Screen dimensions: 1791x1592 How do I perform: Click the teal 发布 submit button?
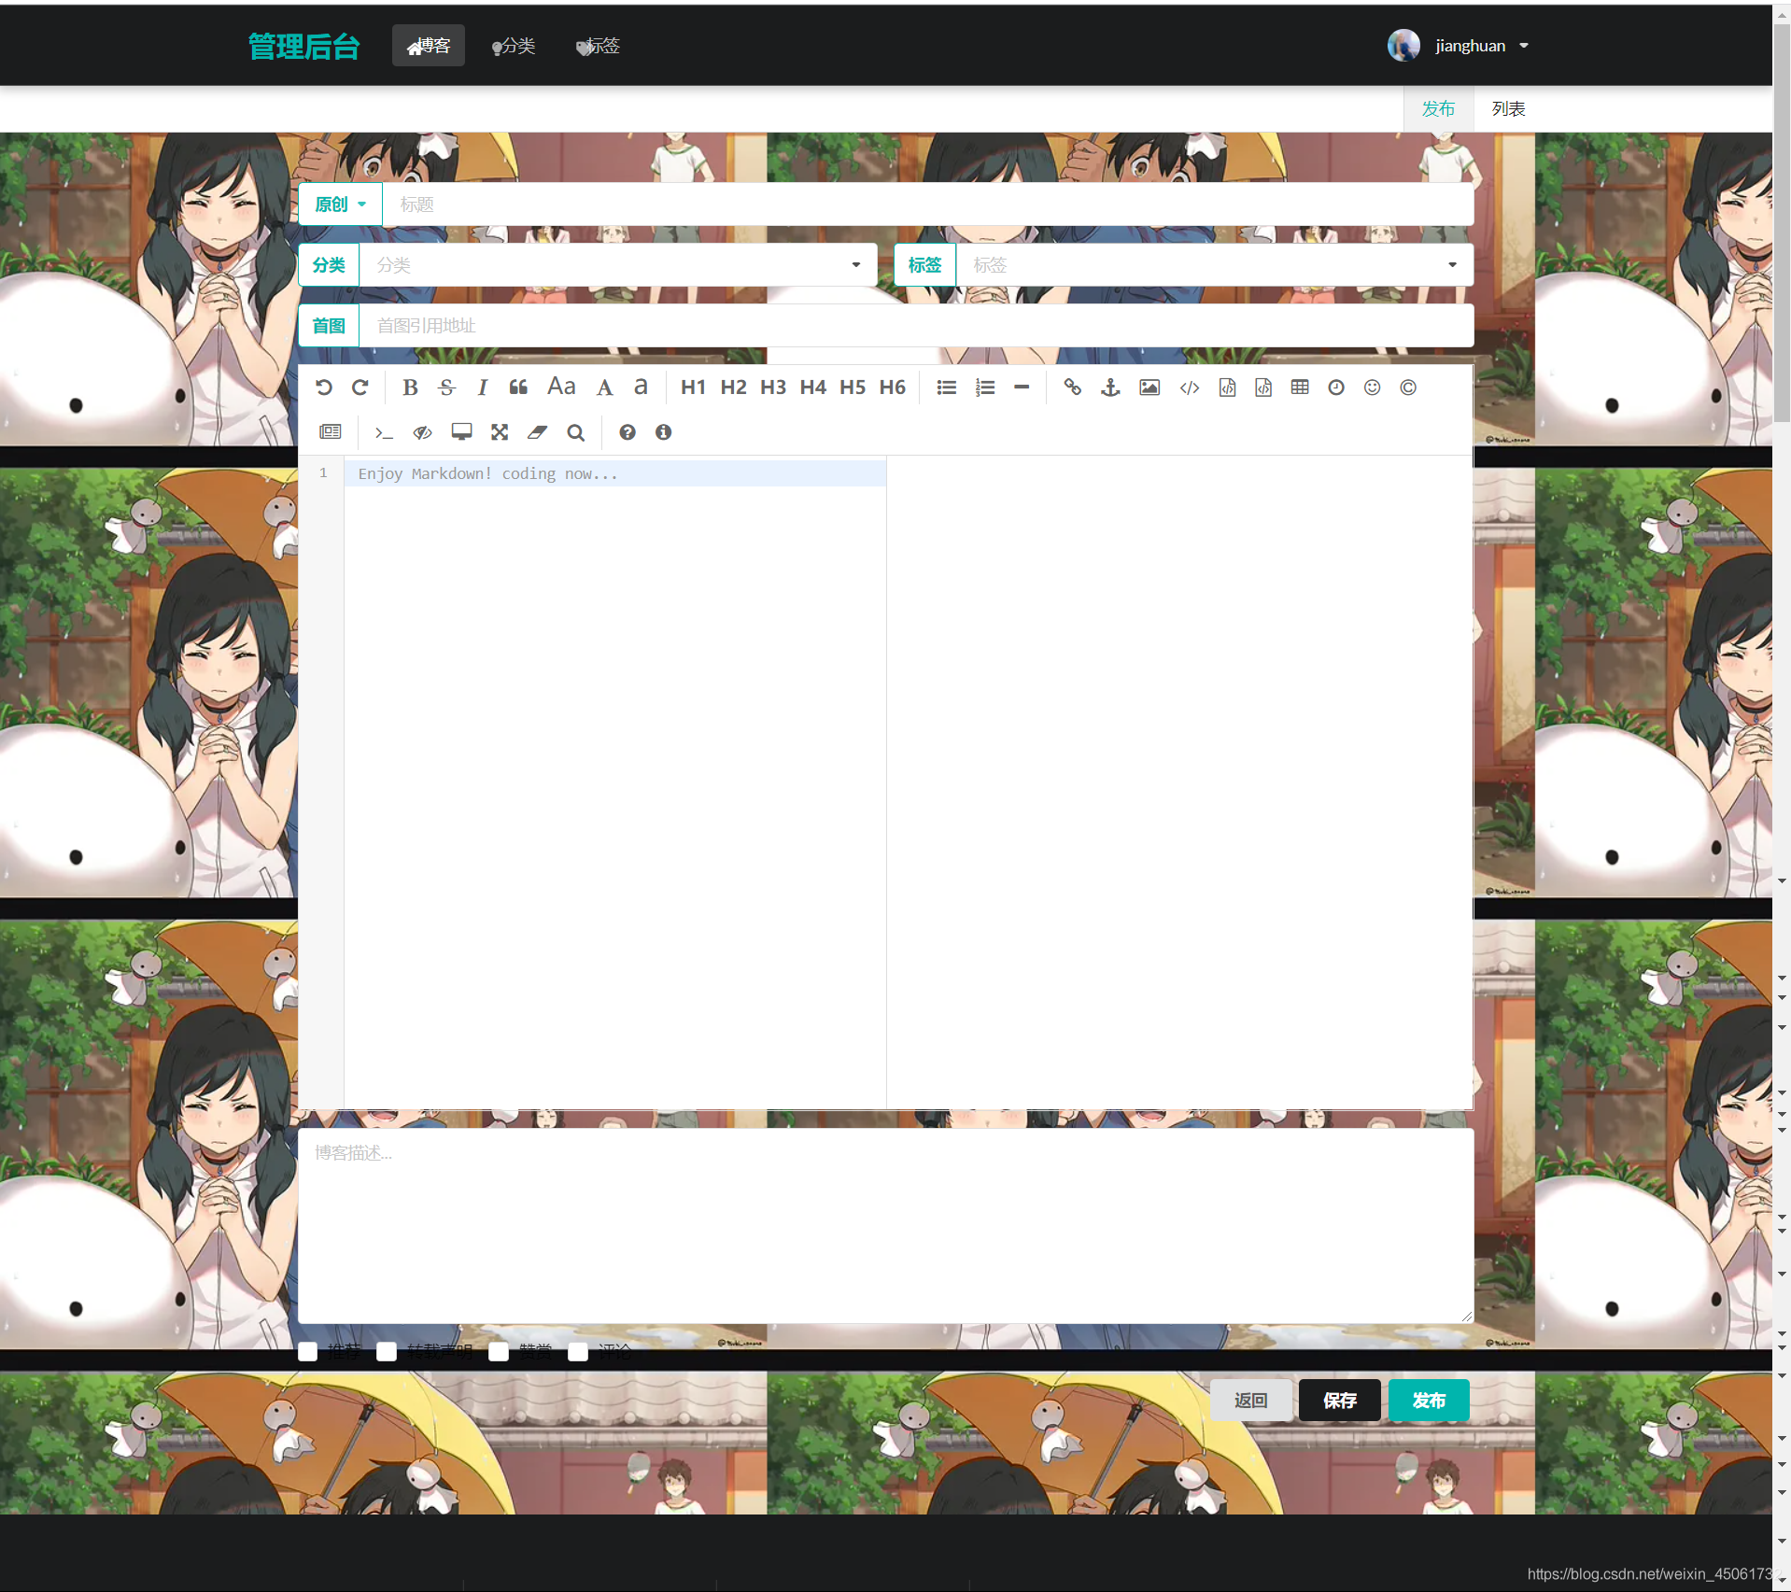coord(1429,1400)
